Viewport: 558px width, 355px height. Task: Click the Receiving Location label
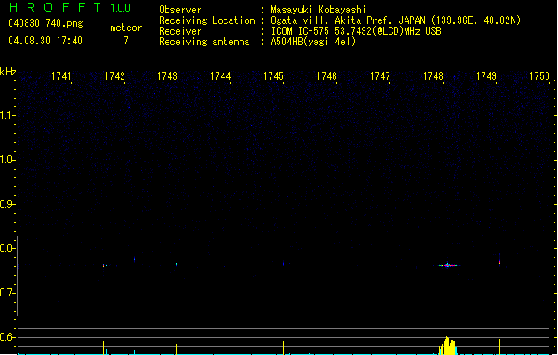[207, 20]
